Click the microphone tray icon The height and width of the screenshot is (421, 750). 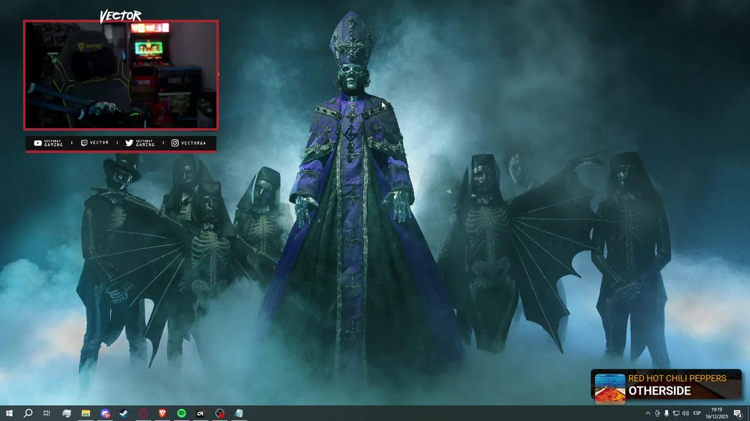coord(666,413)
